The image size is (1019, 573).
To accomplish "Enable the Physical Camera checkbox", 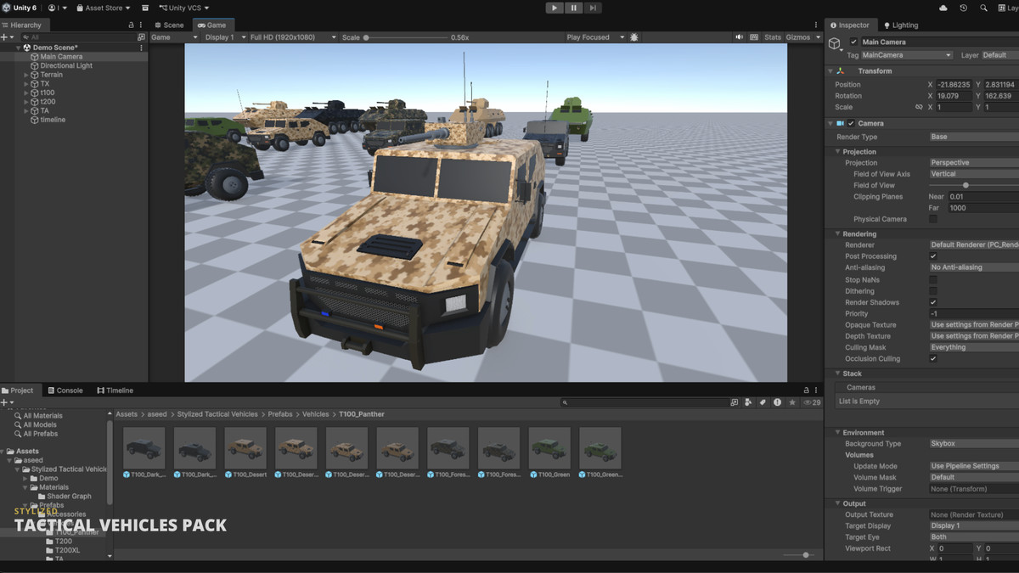I will [933, 219].
